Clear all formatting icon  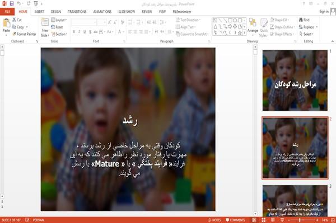pos(122,22)
